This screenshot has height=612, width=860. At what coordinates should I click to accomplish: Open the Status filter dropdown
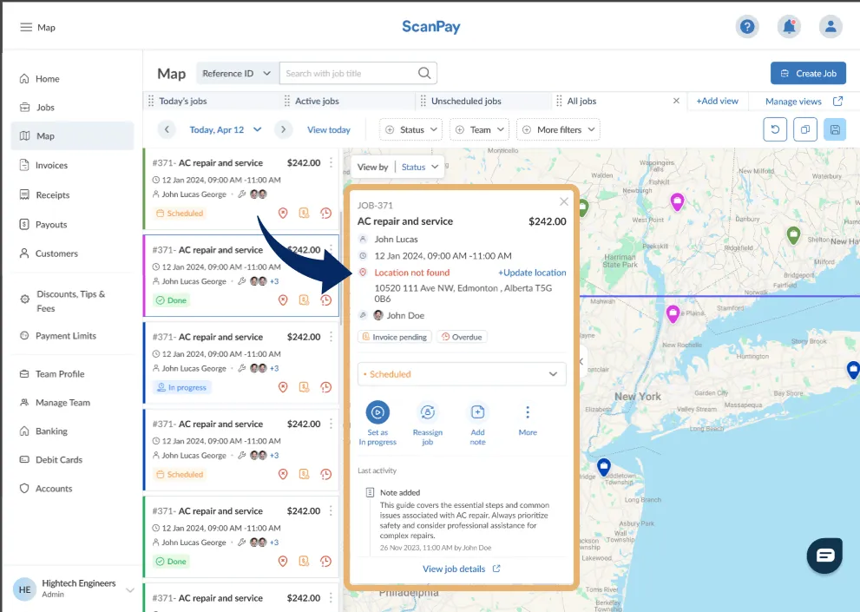pos(411,129)
